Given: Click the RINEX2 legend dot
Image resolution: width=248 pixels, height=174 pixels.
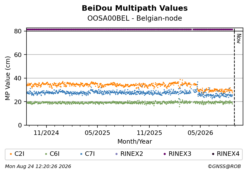Looking at the screenshot, I should click(117, 154).
